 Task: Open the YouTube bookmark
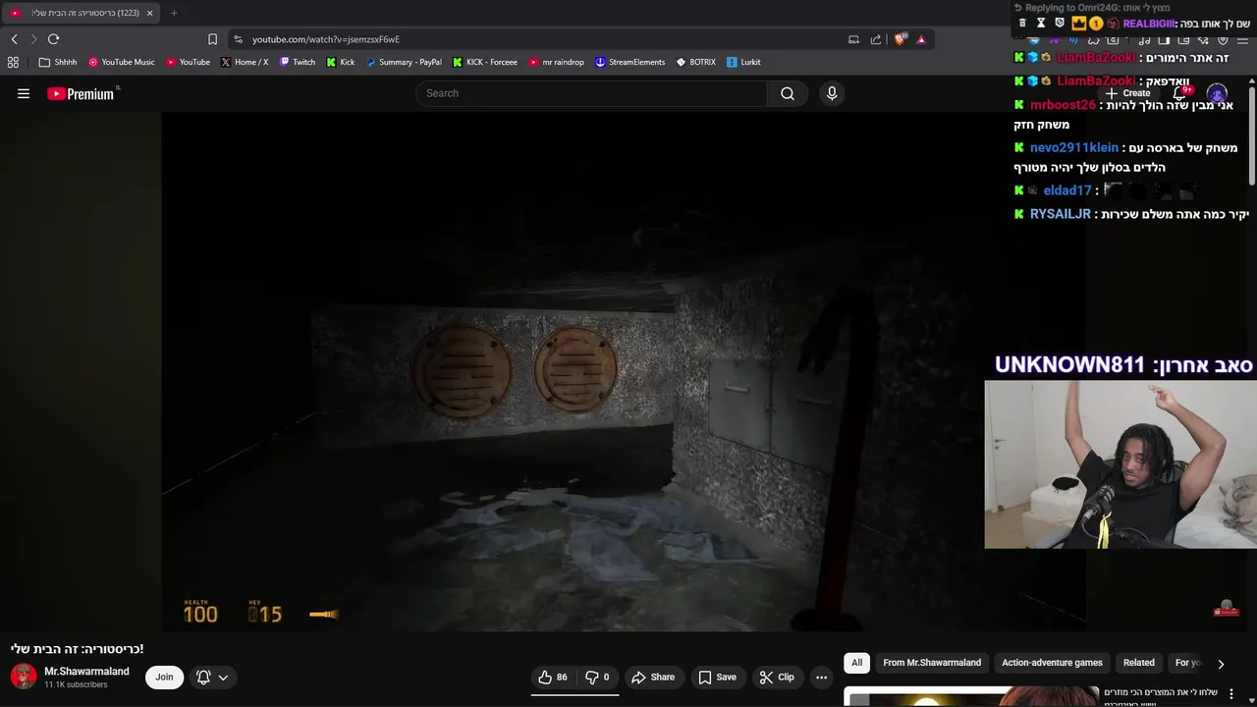(188, 62)
